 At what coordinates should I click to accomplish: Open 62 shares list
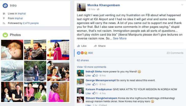pyautogui.click(x=83, y=60)
